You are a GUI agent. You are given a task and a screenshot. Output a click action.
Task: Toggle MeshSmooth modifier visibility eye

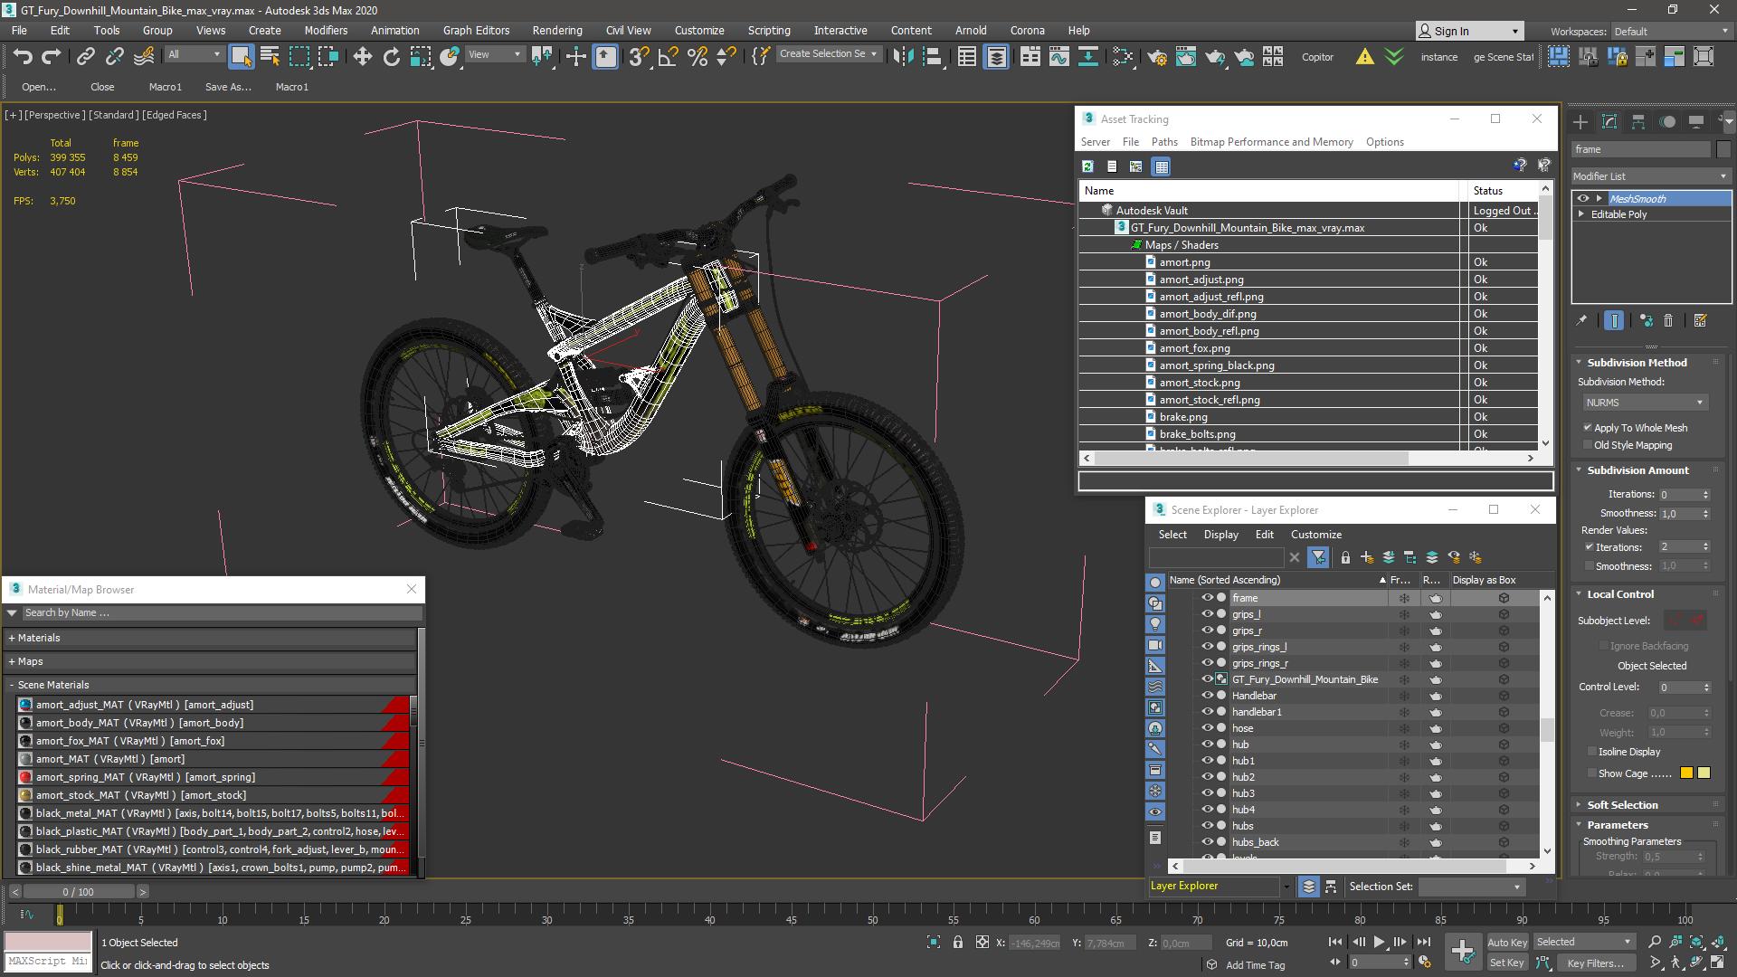[x=1583, y=199]
